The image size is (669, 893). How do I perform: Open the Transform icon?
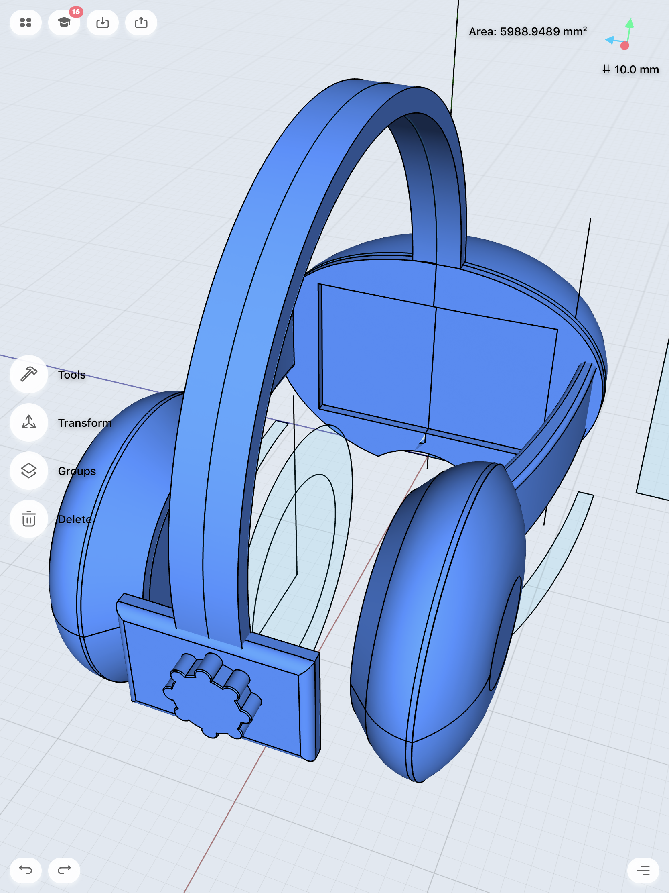point(28,422)
